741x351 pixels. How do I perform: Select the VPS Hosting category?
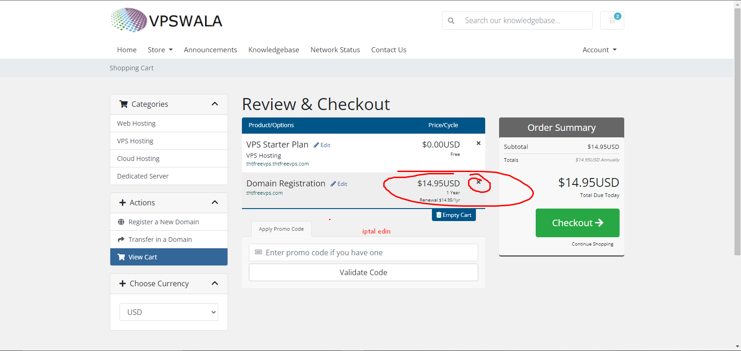pyautogui.click(x=169, y=141)
